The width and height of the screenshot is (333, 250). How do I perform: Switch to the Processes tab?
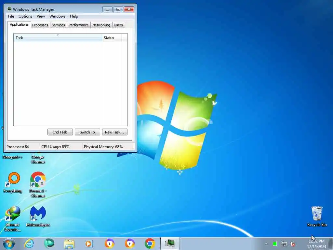[x=40, y=25]
